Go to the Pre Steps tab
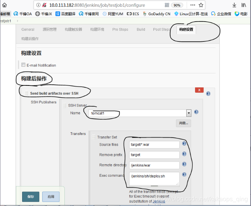 click(x=120, y=29)
